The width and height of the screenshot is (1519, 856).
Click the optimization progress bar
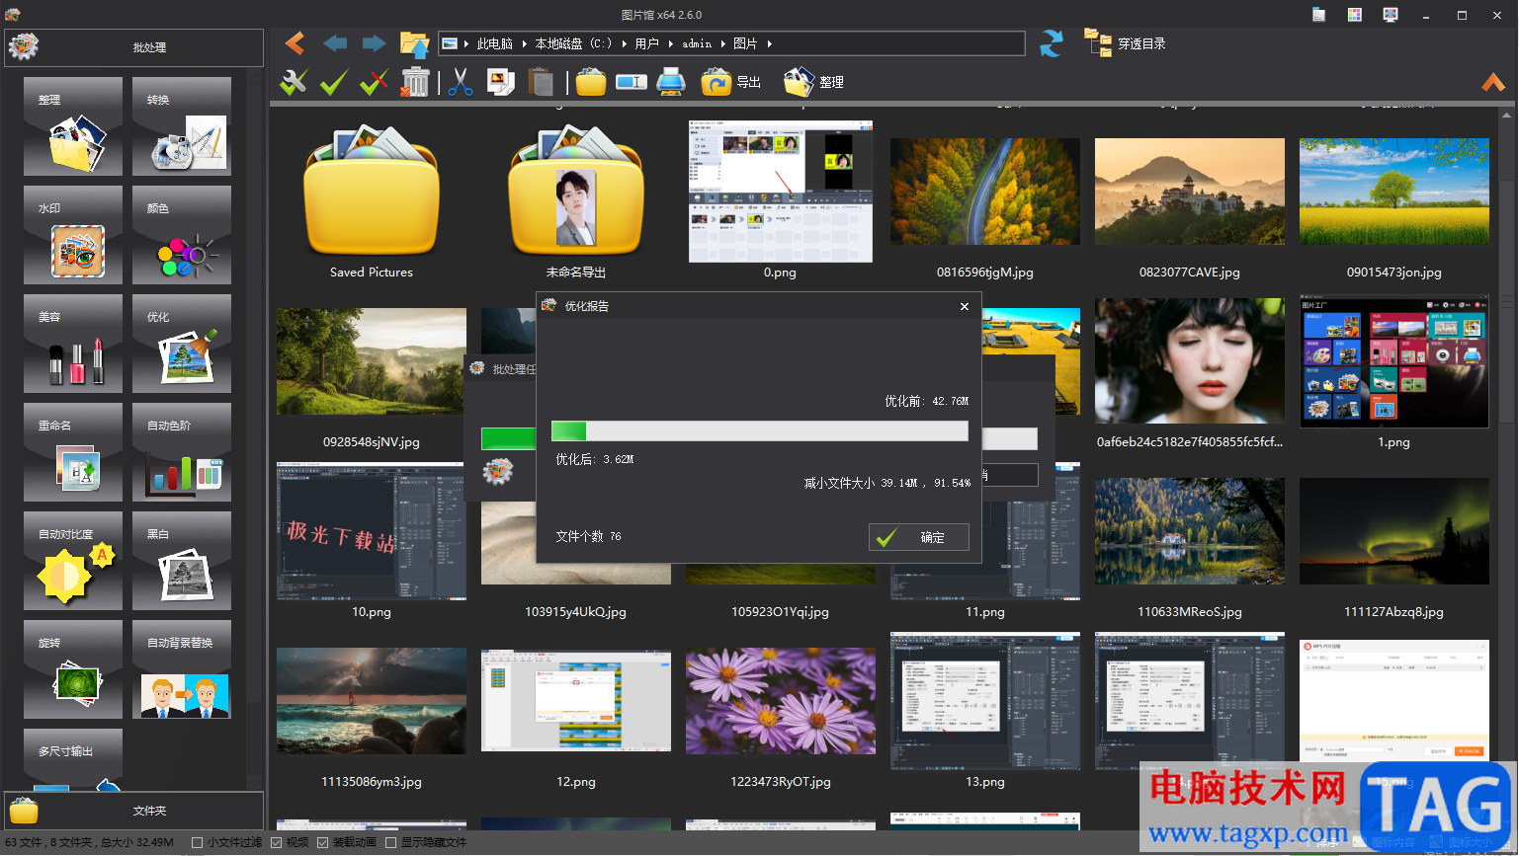760,430
